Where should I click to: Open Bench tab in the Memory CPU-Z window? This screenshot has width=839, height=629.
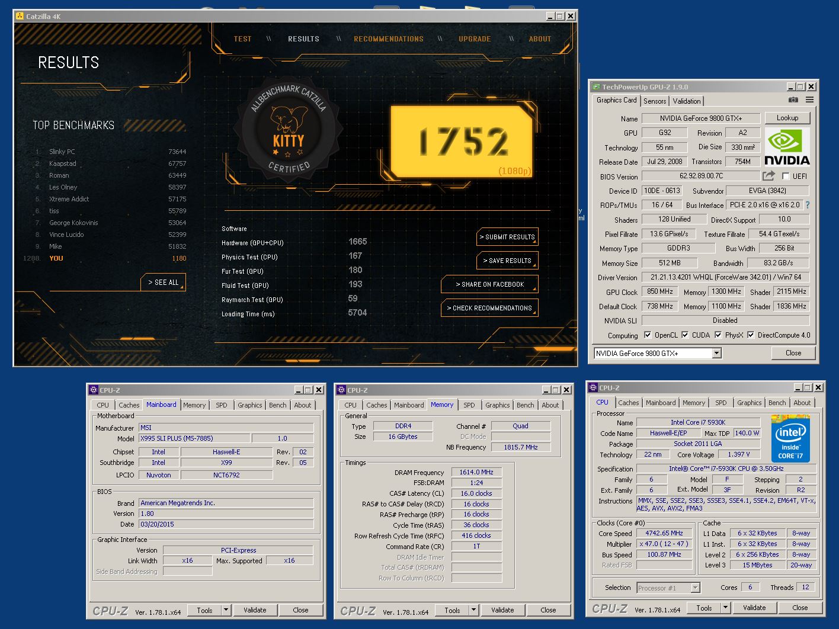click(525, 405)
